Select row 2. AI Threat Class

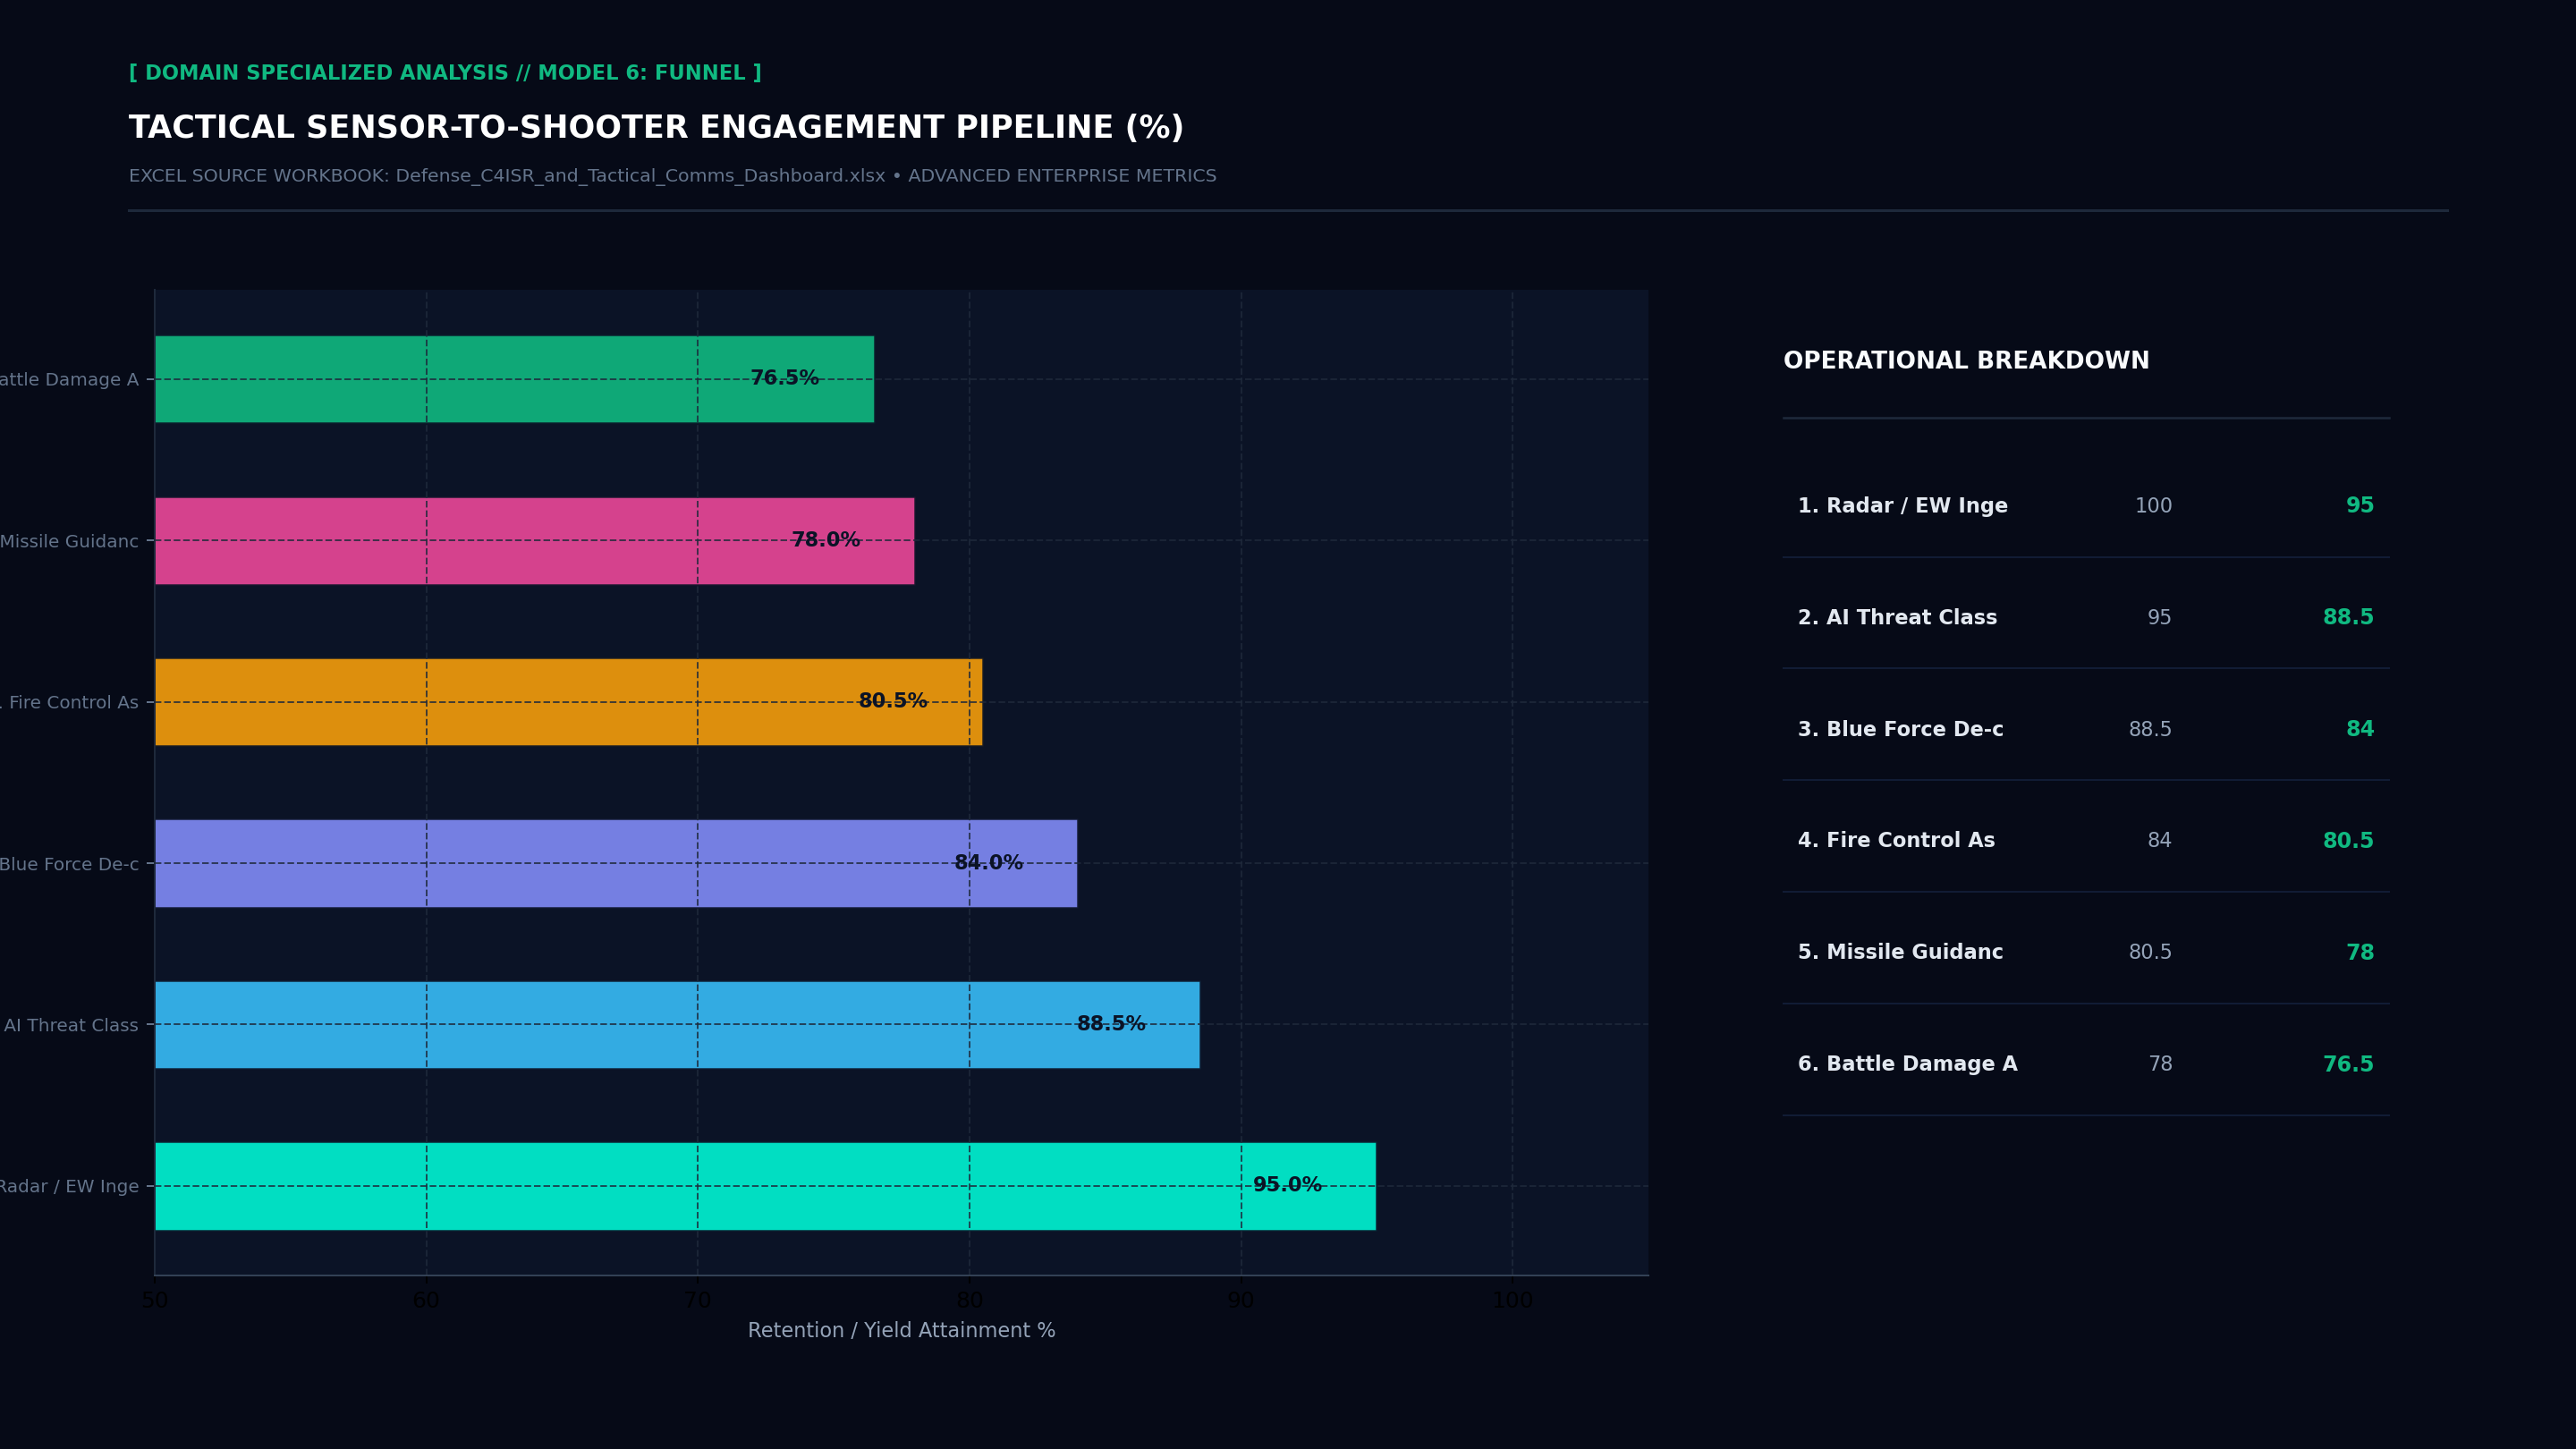(2086, 618)
